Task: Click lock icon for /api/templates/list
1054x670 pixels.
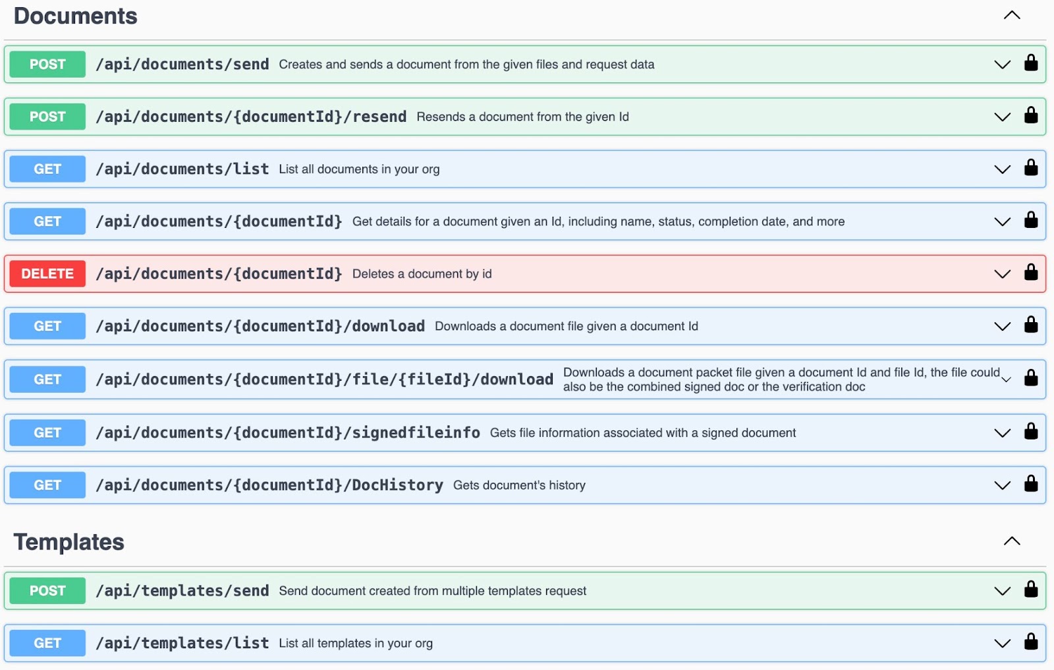Action: tap(1030, 642)
